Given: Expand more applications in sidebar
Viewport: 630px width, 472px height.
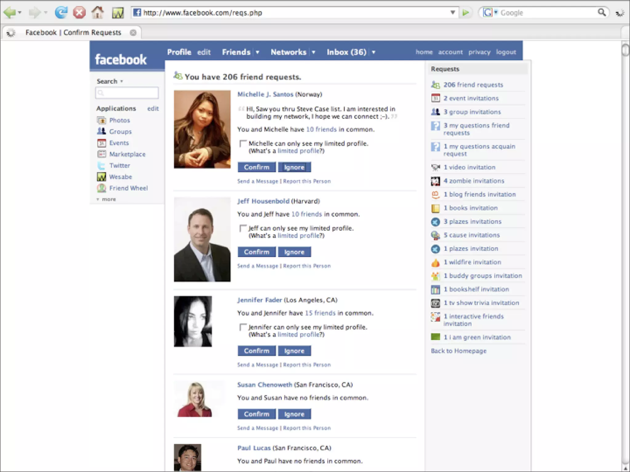Looking at the screenshot, I should click(x=106, y=199).
